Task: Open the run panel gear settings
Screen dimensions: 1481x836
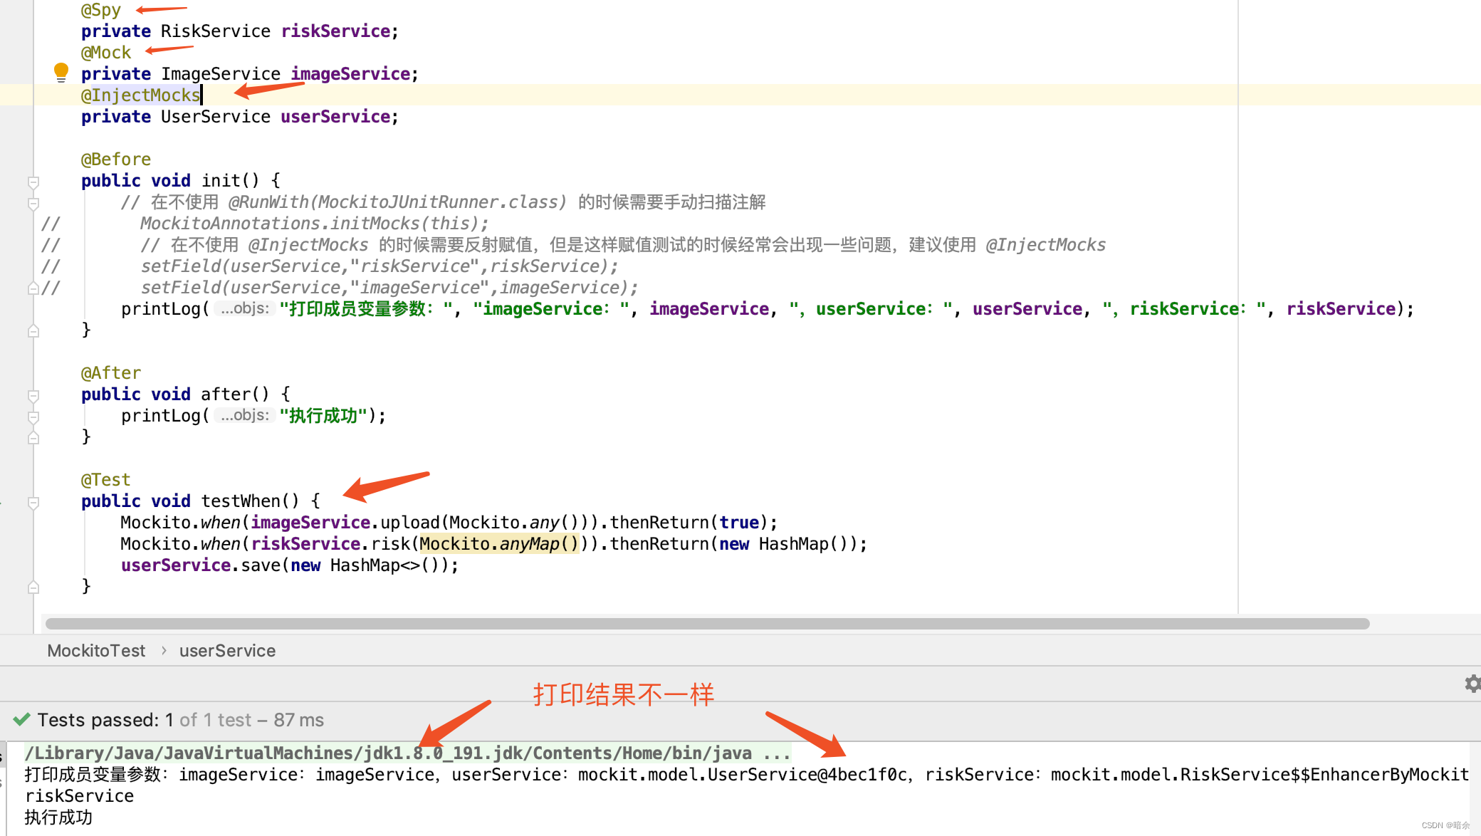Action: click(x=1472, y=684)
